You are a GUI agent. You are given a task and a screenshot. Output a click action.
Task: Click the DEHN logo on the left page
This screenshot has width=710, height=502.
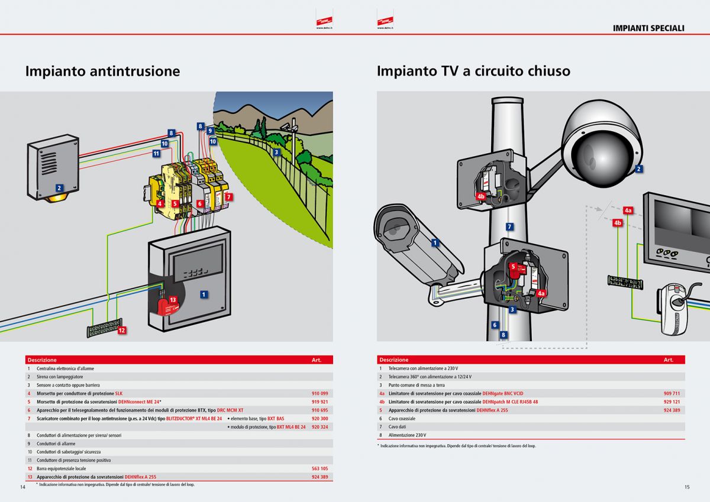click(x=324, y=22)
